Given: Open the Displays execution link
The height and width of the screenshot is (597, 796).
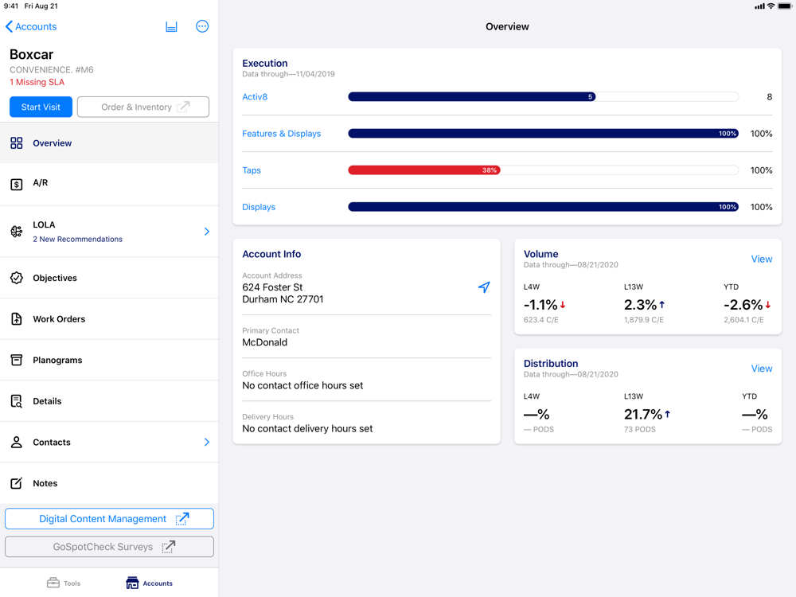Looking at the screenshot, I should [259, 207].
